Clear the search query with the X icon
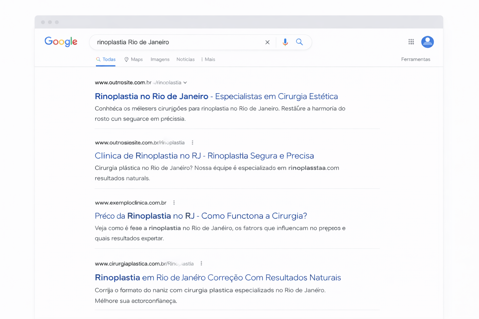 point(267,42)
